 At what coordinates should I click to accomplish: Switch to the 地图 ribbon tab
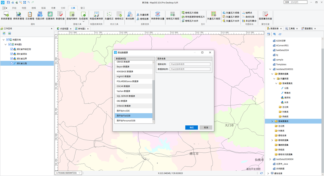click(x=24, y=8)
